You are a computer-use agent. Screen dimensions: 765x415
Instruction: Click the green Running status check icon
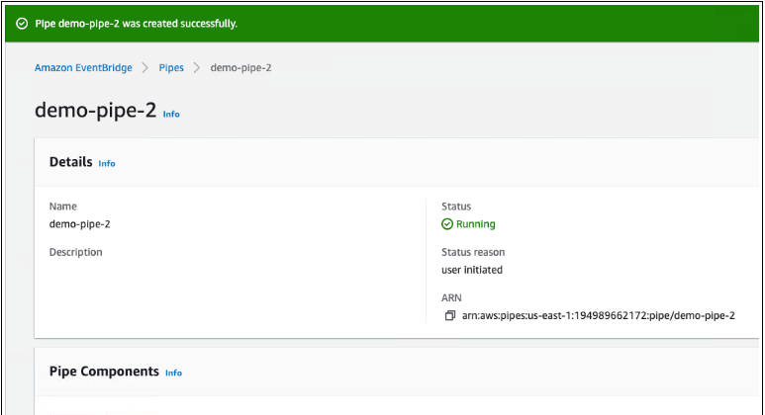pyautogui.click(x=447, y=224)
